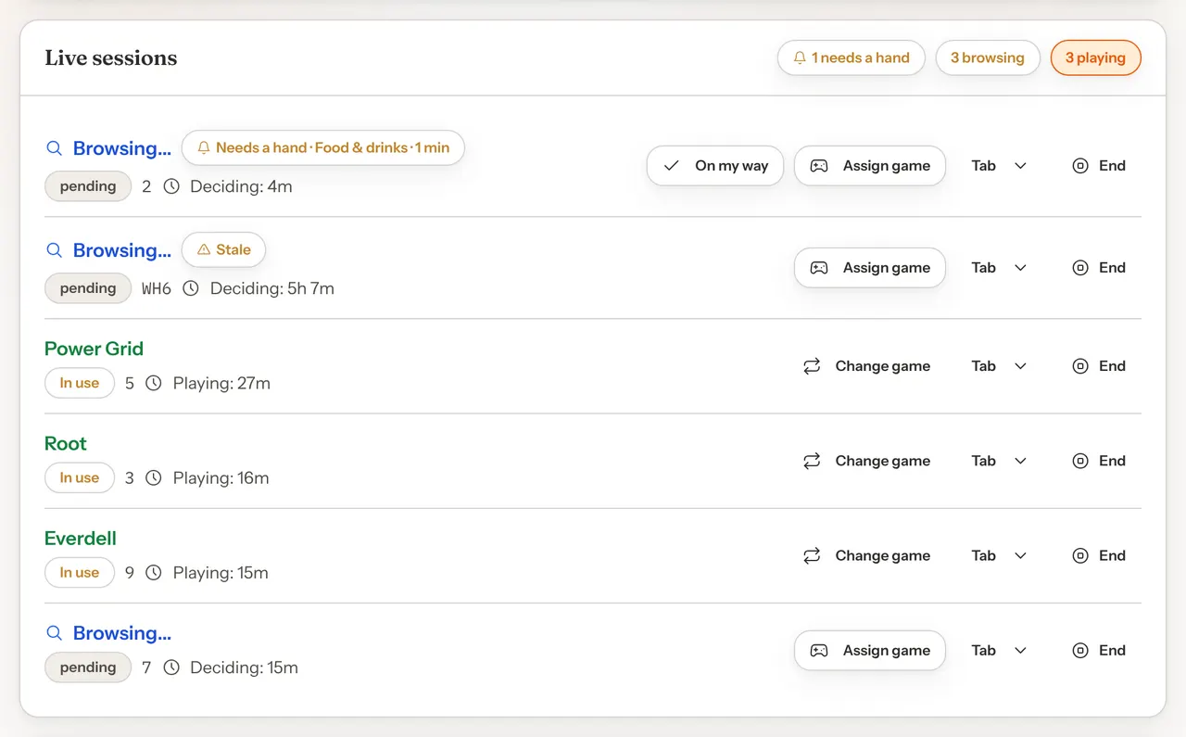1186x737 pixels.
Task: Change the game for the Everdell session
Action: (866, 556)
